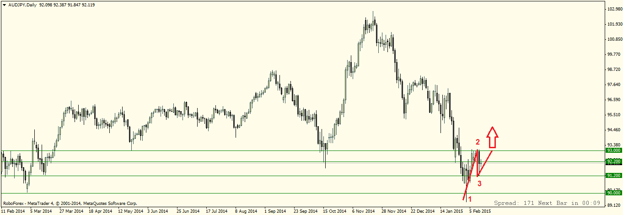Viewport: 623px width, 215px height.
Task: Select the green 91.200 level price tag
Action: coord(613,176)
